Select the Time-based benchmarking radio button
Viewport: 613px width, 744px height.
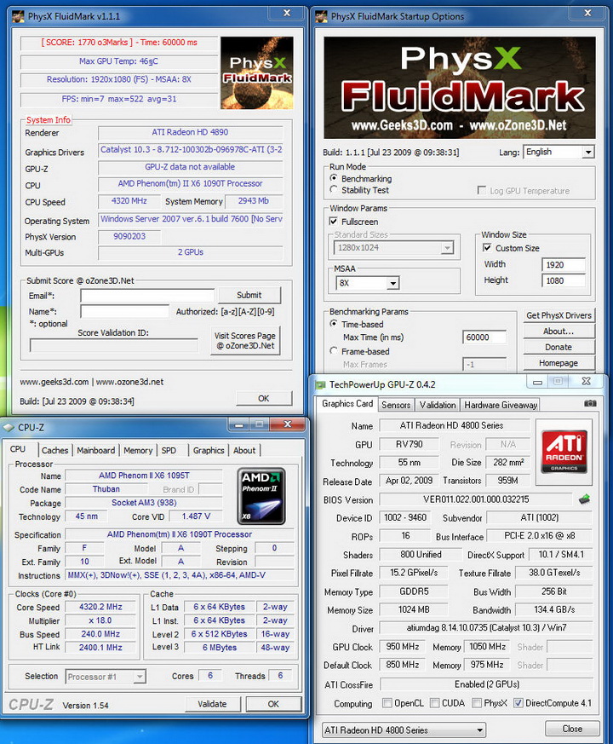click(334, 324)
